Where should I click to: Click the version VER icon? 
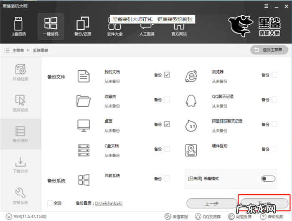click(9, 216)
